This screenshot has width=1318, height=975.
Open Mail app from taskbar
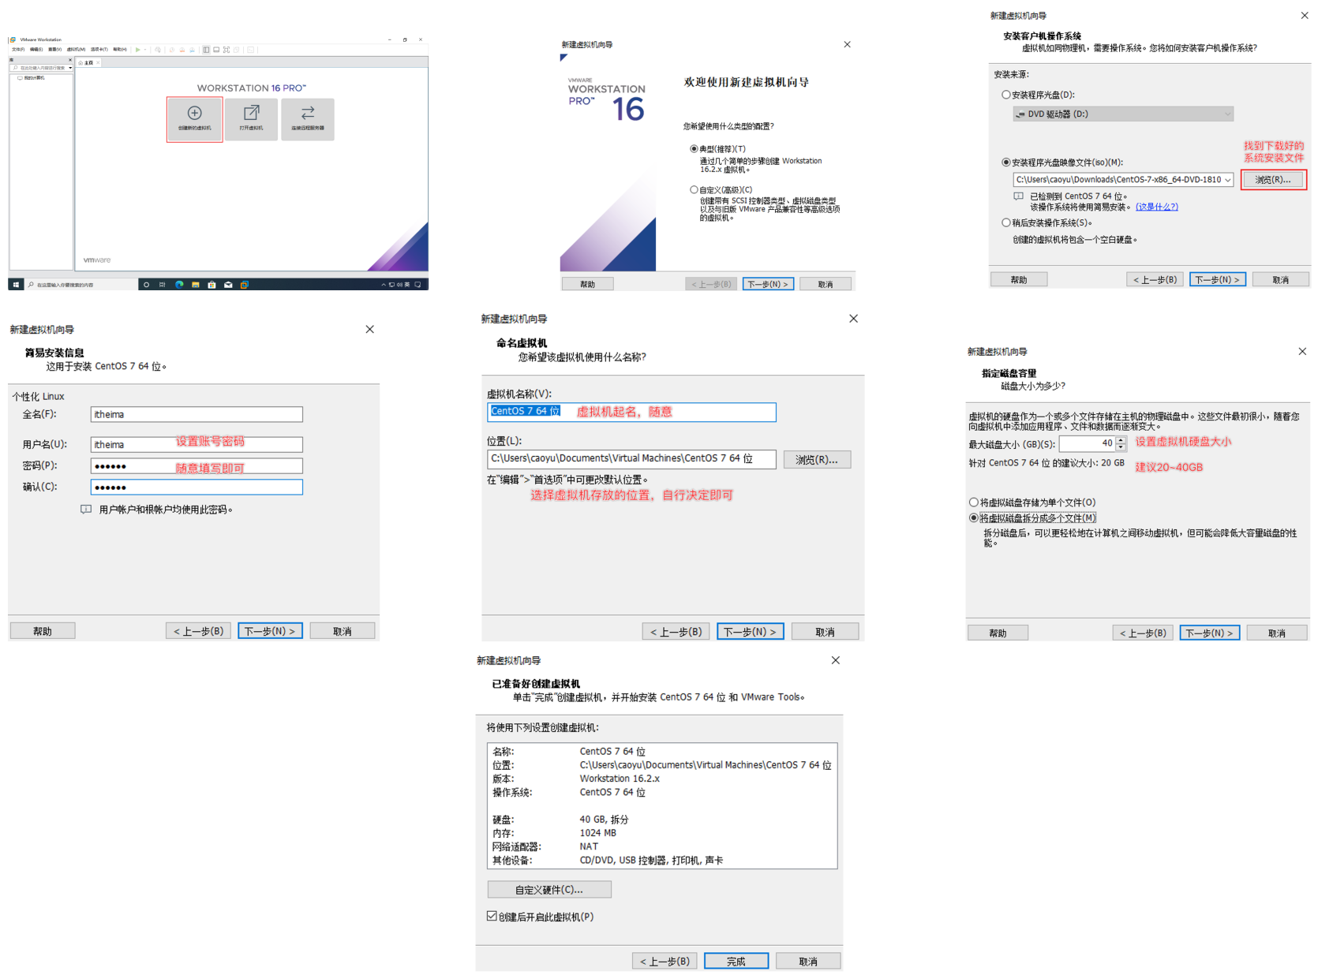[x=228, y=285]
